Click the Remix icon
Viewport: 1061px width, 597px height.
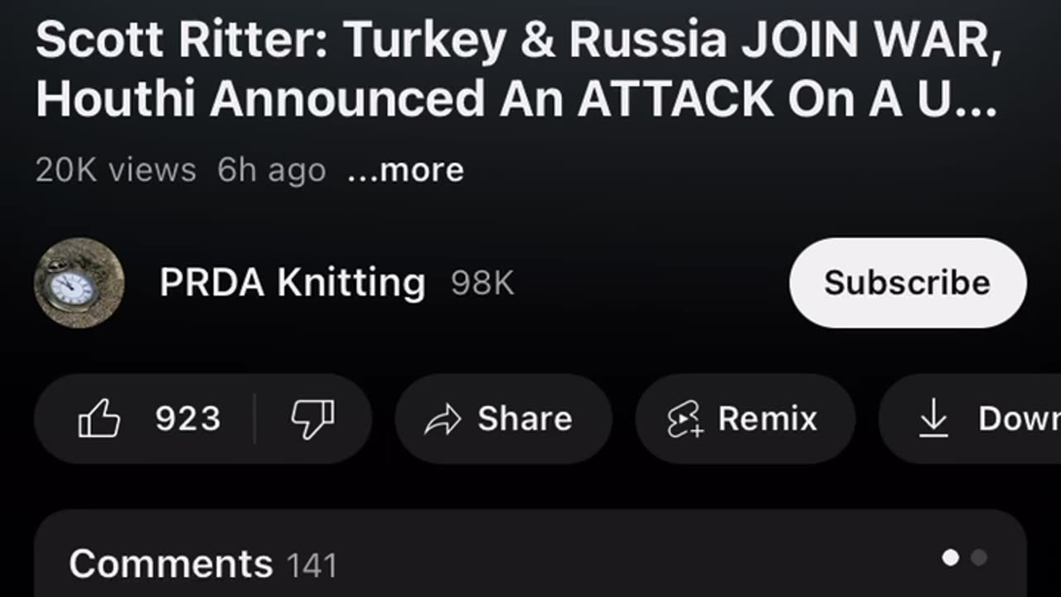click(x=685, y=420)
